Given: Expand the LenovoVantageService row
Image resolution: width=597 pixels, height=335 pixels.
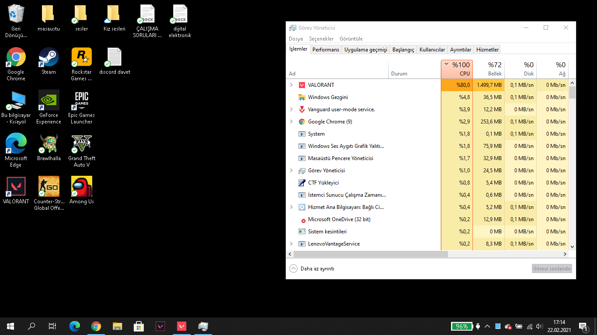Looking at the screenshot, I should 292,244.
